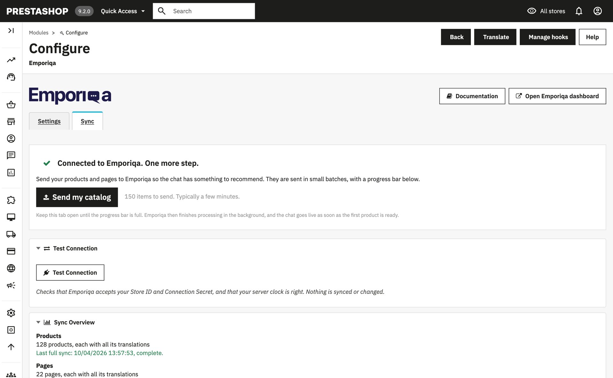The image size is (613, 378).
Task: Open Advanced Parameters icon in sidebar
Action: [11, 330]
